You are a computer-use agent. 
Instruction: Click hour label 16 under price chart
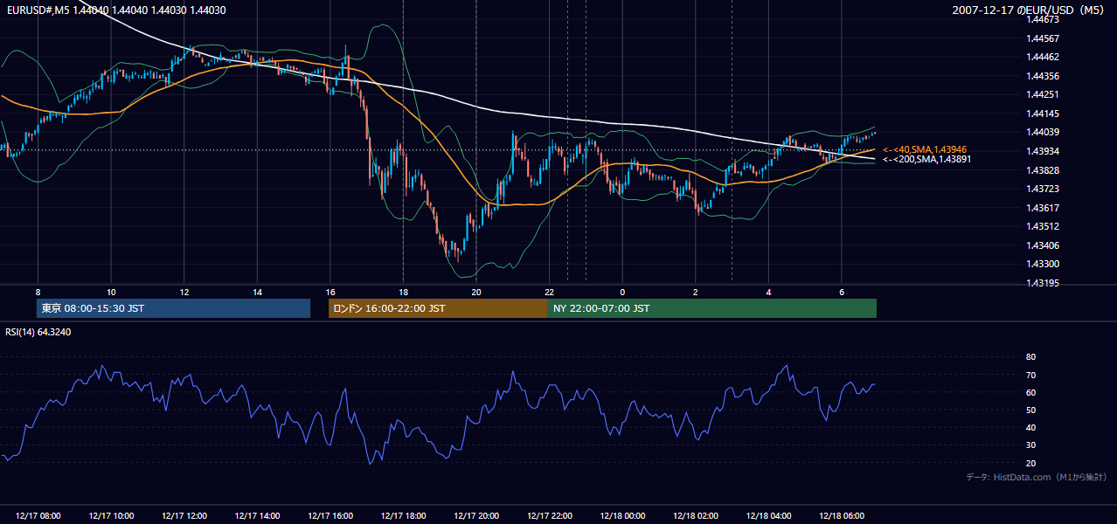[x=330, y=291]
